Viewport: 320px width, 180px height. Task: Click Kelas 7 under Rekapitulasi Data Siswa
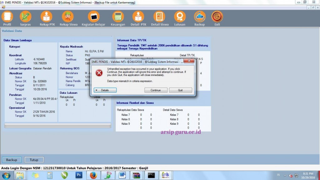tap(126, 115)
